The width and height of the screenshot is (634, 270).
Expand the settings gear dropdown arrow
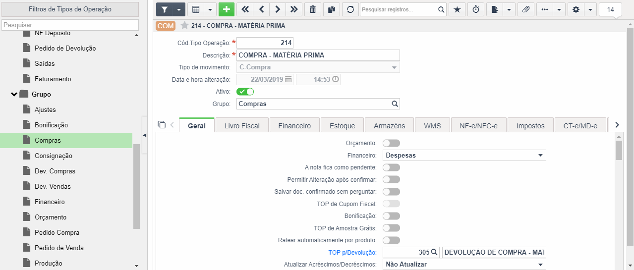[590, 9]
